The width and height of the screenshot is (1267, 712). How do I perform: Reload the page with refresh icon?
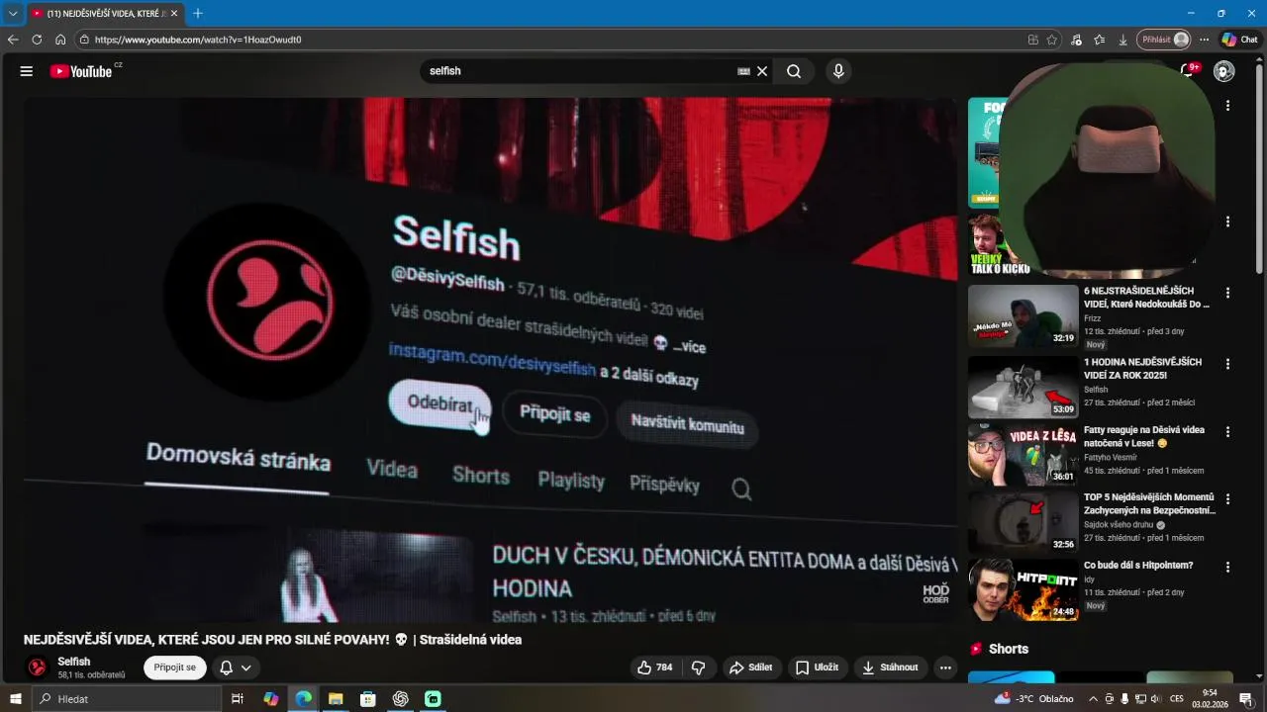(37, 40)
